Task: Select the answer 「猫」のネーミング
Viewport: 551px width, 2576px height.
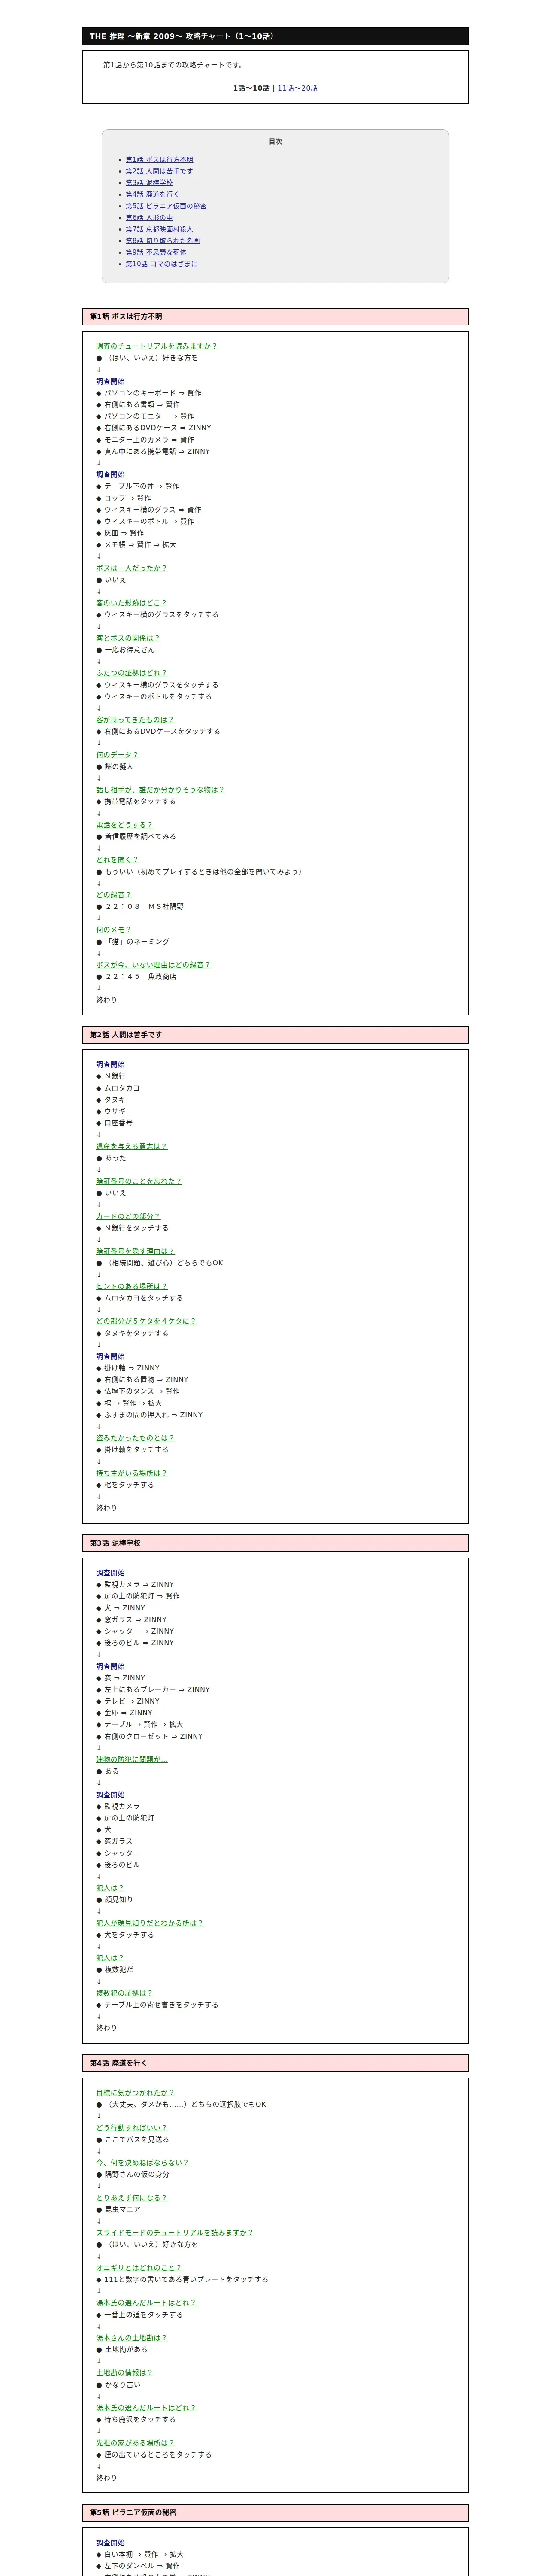Action: click(x=137, y=942)
